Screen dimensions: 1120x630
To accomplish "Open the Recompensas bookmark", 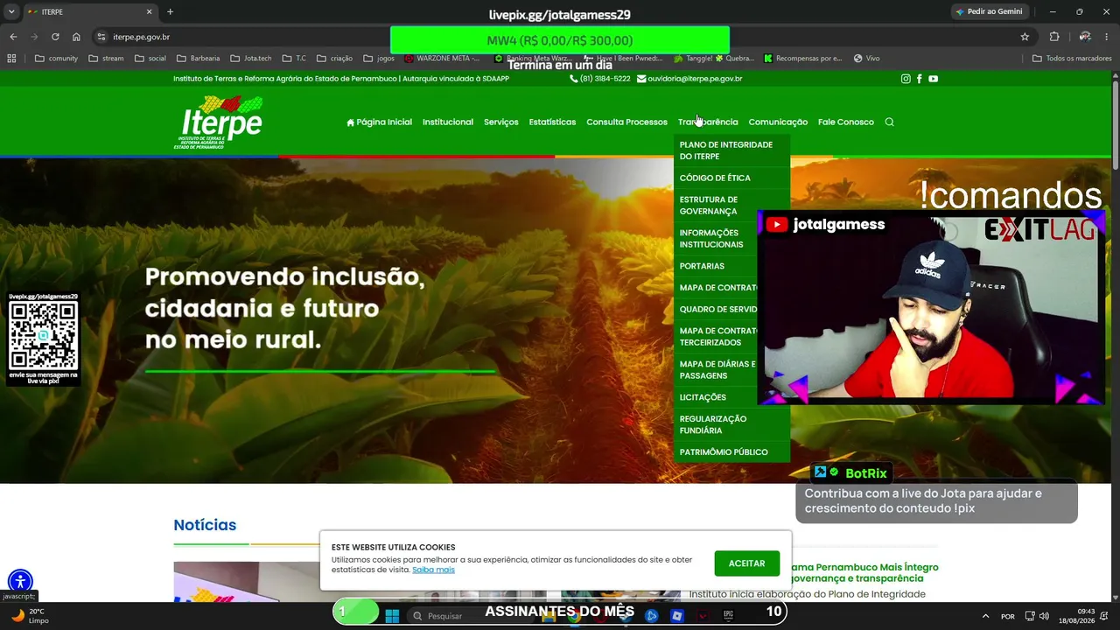I will coord(802,59).
